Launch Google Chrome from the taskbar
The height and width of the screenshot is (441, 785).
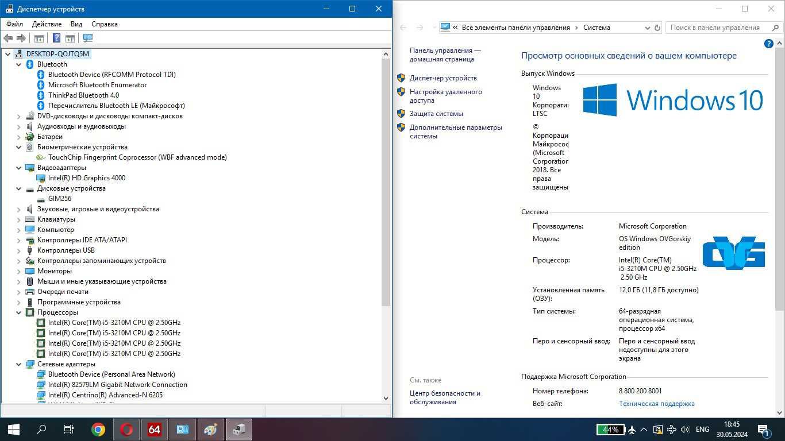point(98,430)
